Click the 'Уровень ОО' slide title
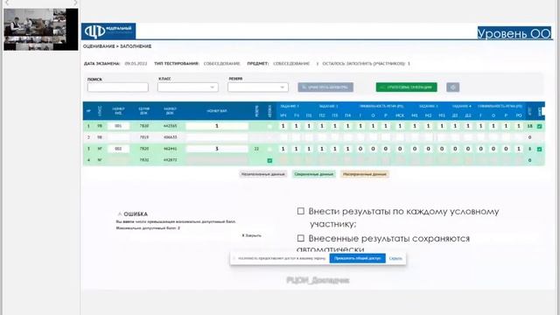Viewport: 560px width, 315px height. pyautogui.click(x=514, y=33)
